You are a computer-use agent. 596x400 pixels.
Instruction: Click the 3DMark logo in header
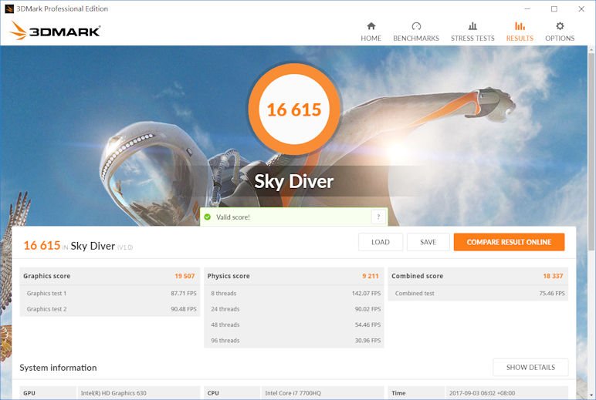pos(55,31)
